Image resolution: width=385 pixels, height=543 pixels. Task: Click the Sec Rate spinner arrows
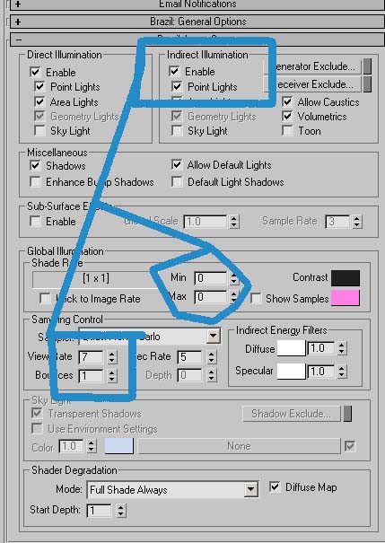[212, 356]
